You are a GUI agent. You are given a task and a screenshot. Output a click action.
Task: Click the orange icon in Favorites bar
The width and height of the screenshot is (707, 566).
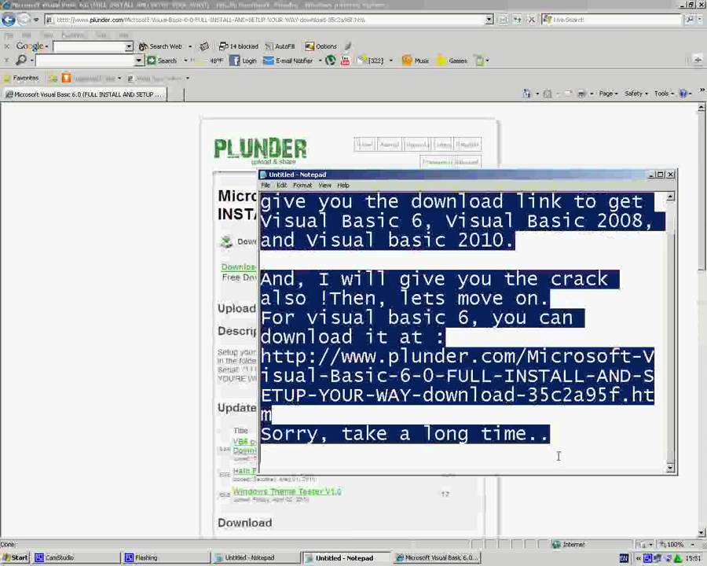66,78
